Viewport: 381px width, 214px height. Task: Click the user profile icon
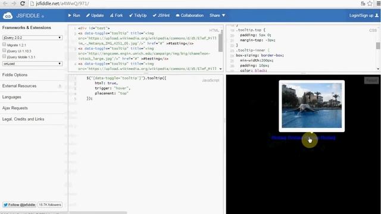(x=377, y=15)
